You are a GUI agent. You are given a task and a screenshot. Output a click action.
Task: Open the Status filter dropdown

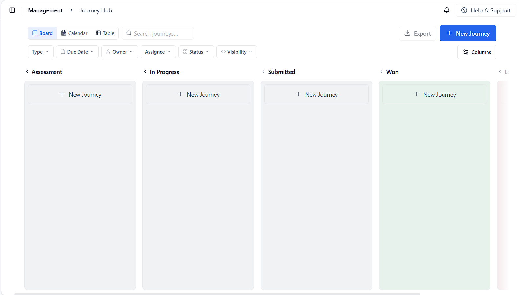pos(196,52)
